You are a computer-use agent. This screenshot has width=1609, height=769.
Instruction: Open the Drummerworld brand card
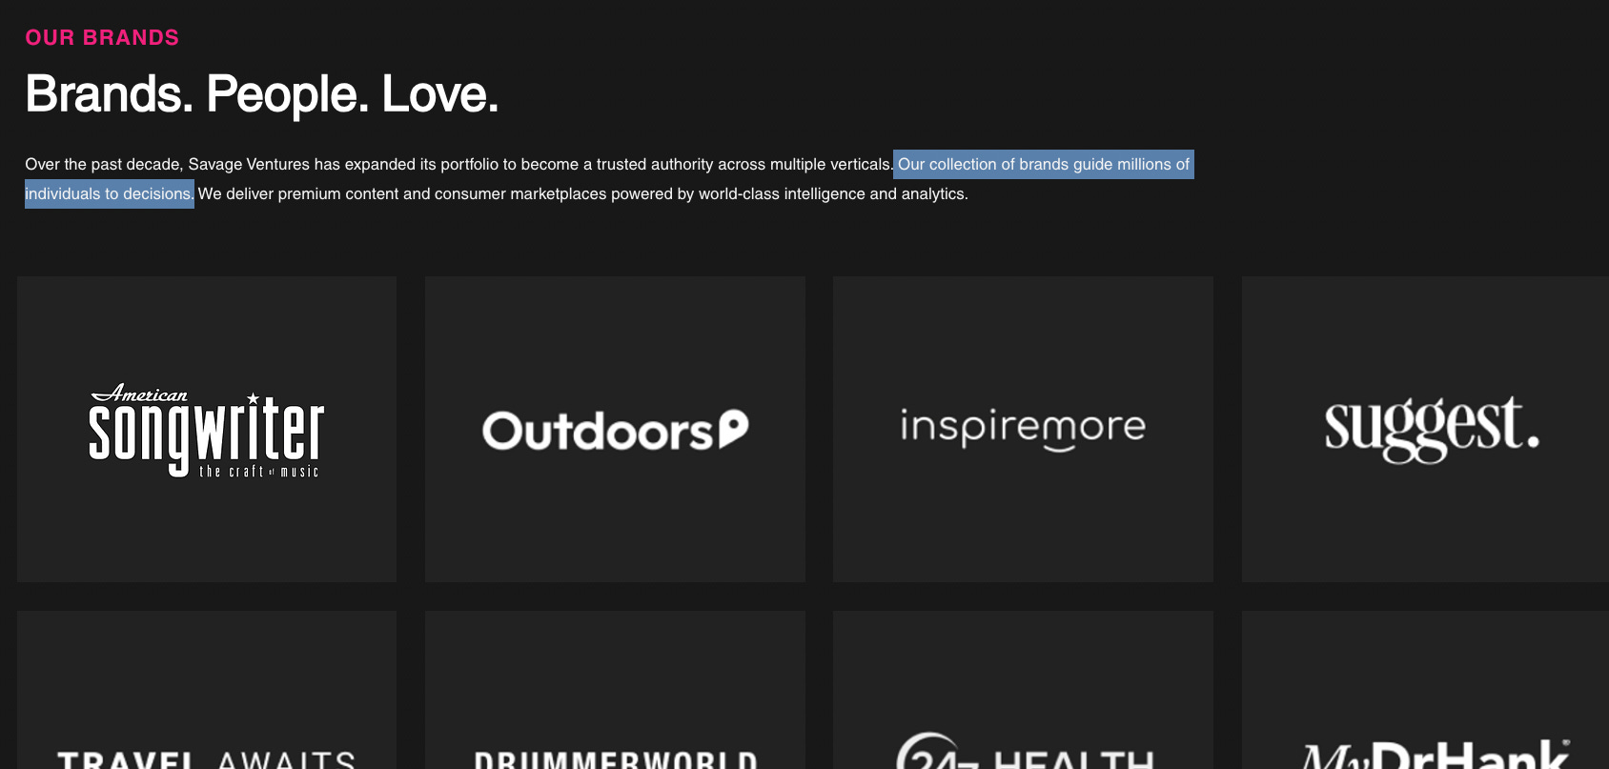tap(615, 690)
